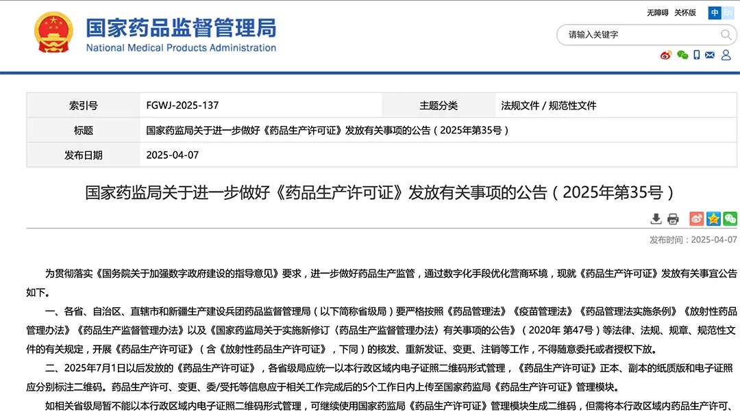The height and width of the screenshot is (416, 740).
Task: Enable 无障碍 accessibility mode
Action: click(x=657, y=12)
